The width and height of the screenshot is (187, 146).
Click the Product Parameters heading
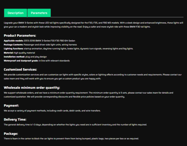(20, 35)
